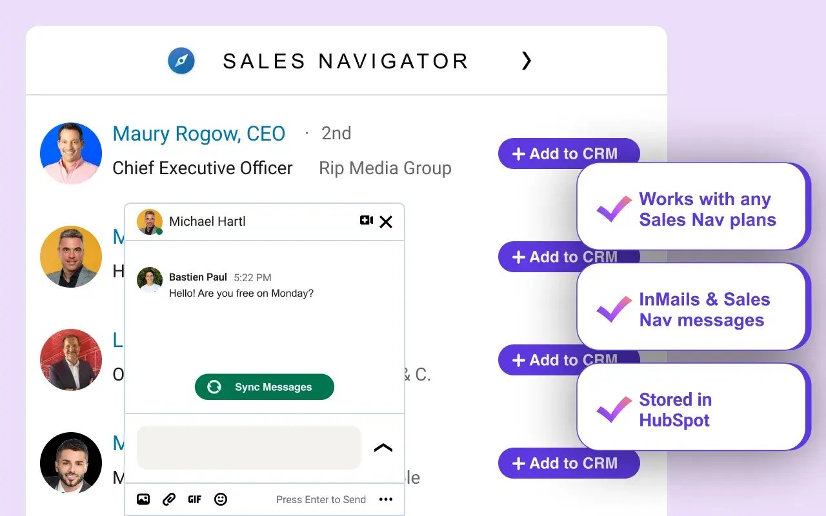This screenshot has height=516, width=826.
Task: Open fourth lead's black-background photo
Action: pos(71,463)
